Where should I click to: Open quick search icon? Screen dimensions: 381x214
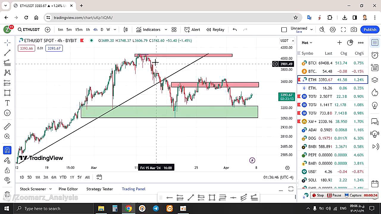click(322, 29)
